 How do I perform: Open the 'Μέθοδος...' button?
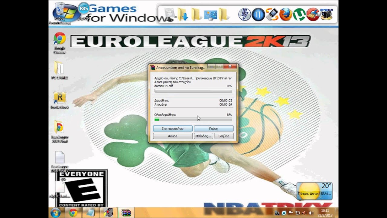203,136
